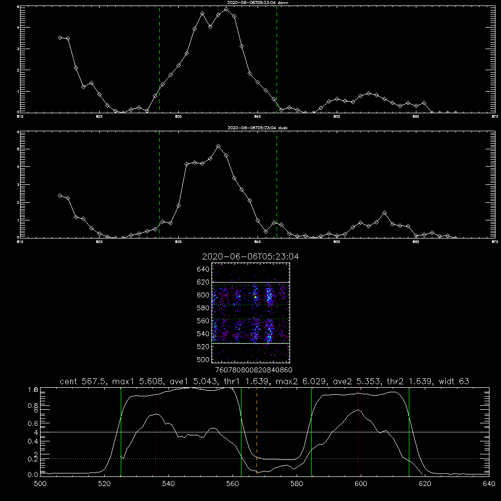Select the green line near 585 in bottom plot

click(311, 432)
